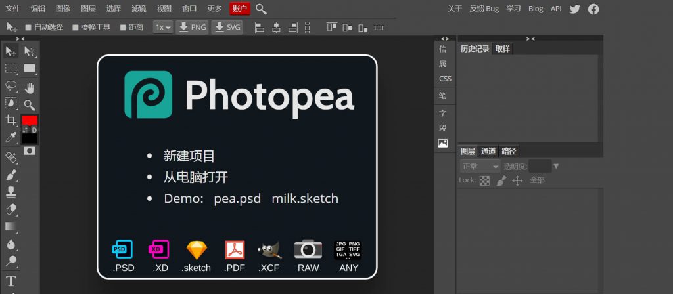Viewport: 673px width, 294px height.
Task: Activate the Hand tool
Action: tap(30, 89)
